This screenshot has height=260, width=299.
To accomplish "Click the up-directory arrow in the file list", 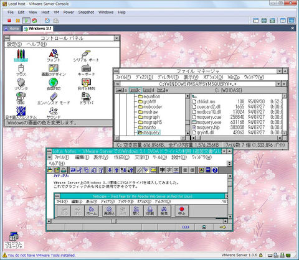I will (194, 96).
